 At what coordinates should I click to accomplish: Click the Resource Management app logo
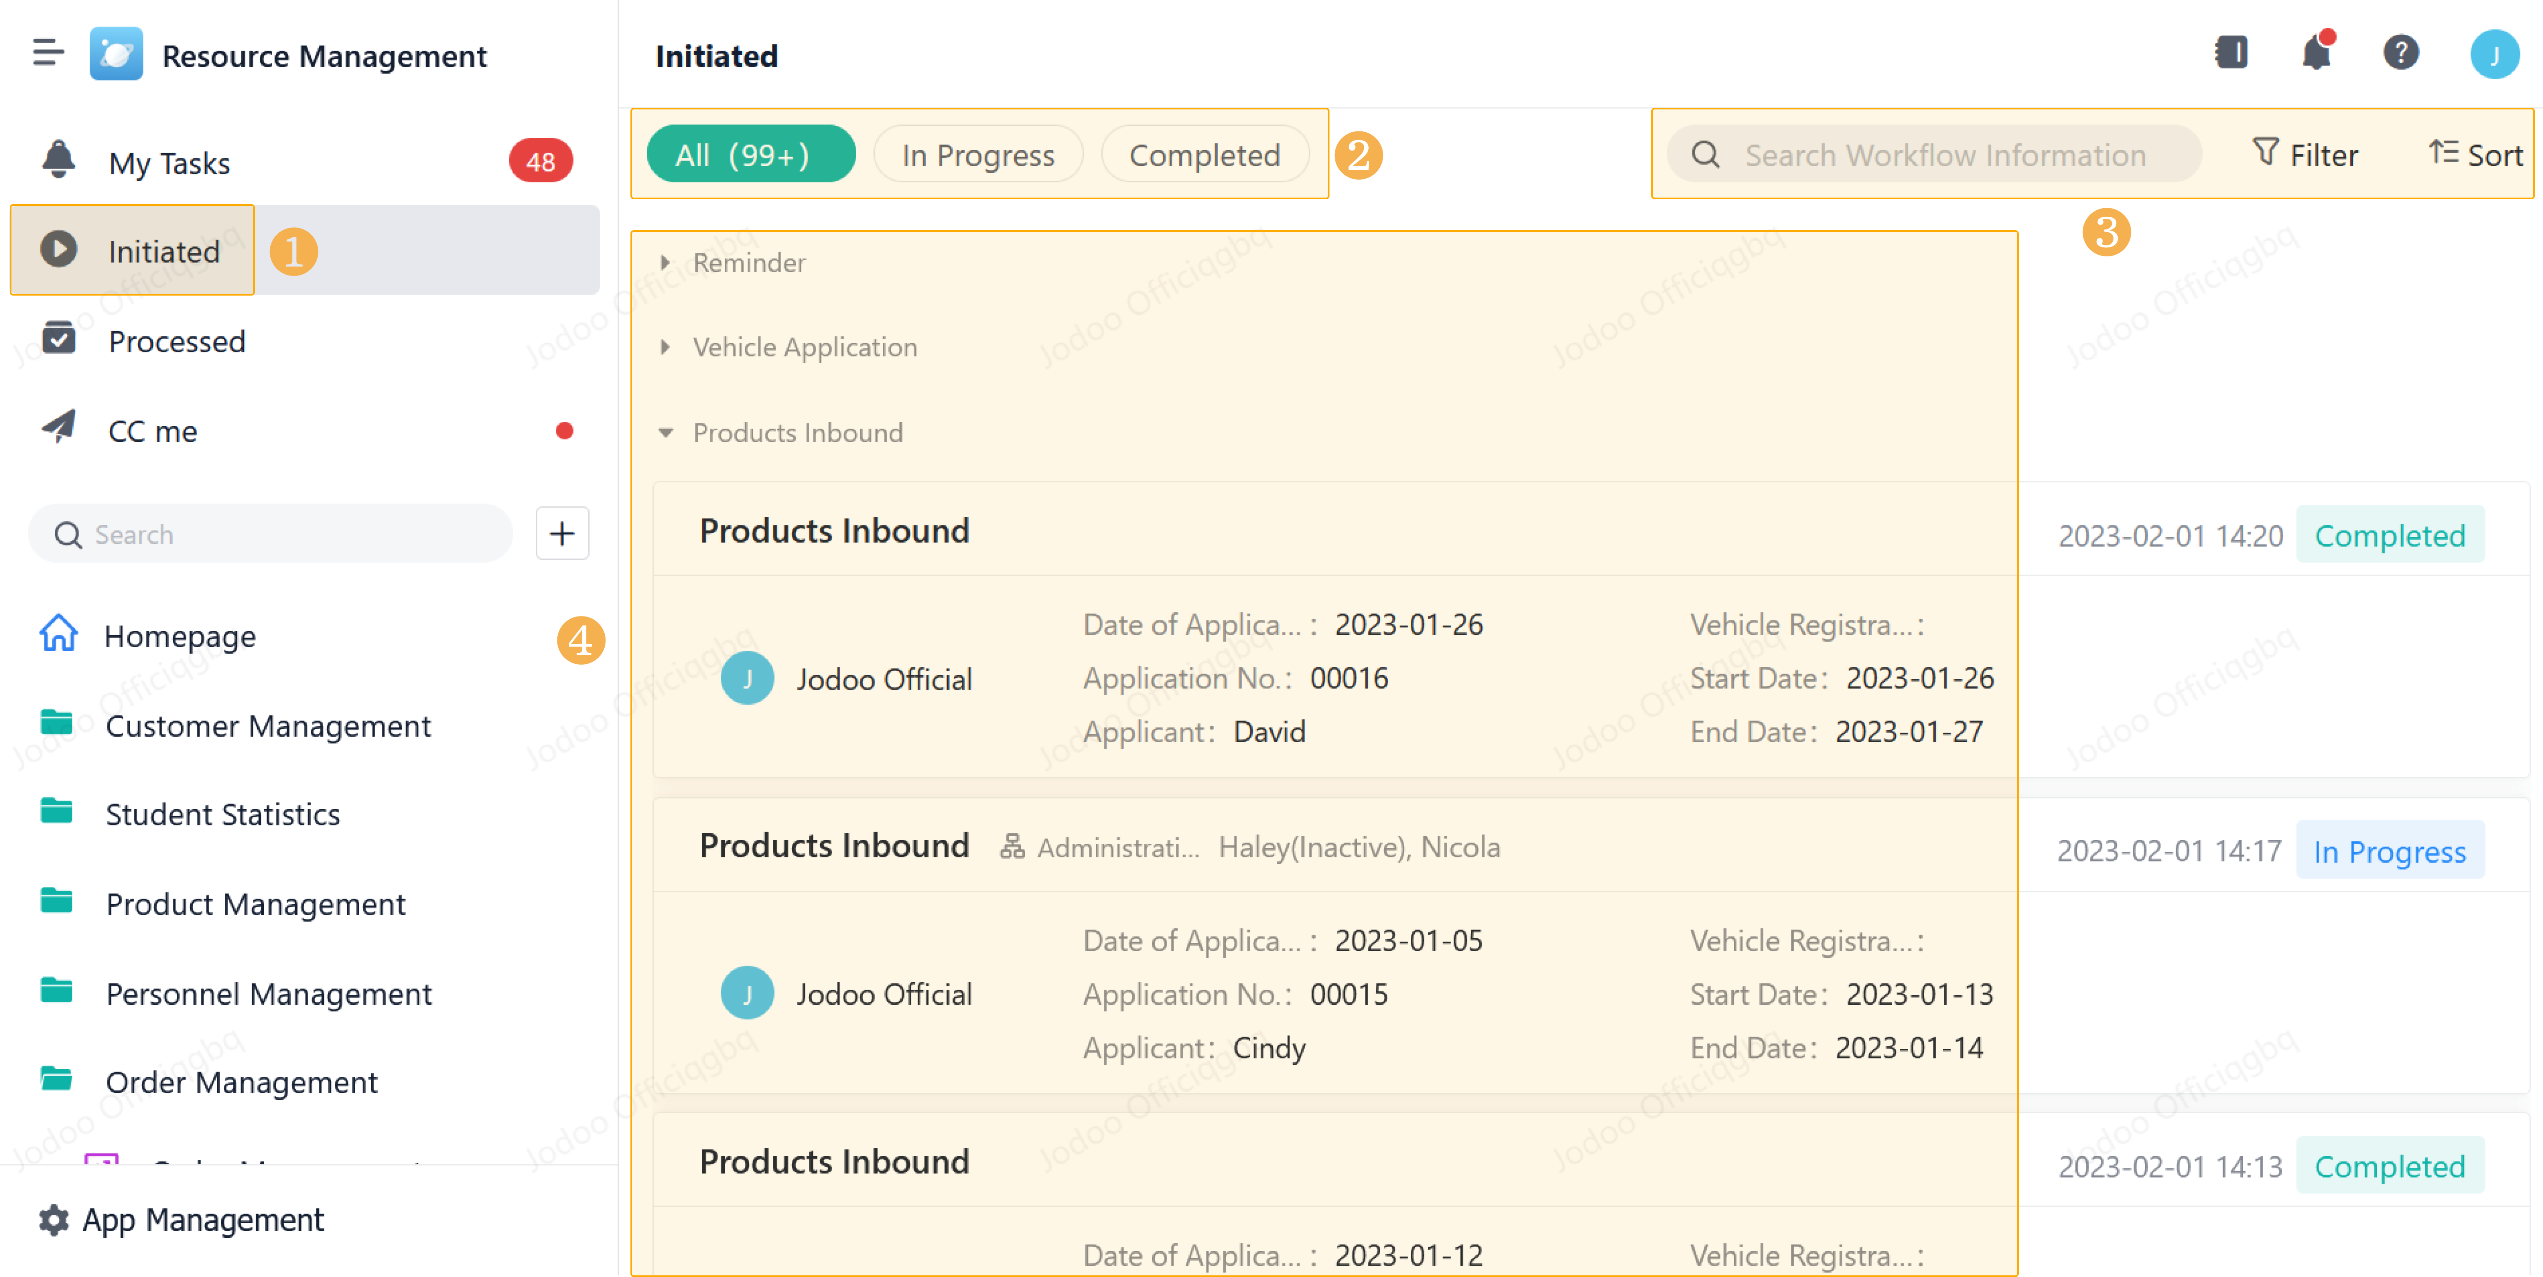click(116, 54)
